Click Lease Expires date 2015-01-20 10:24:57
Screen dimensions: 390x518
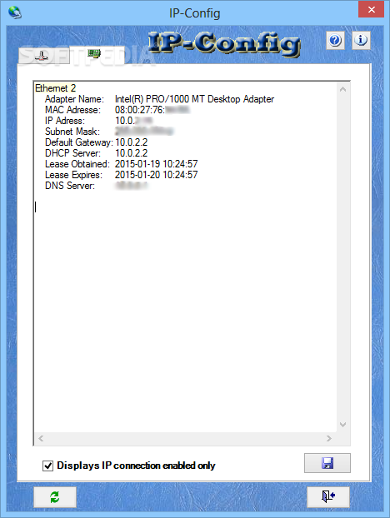(x=157, y=175)
